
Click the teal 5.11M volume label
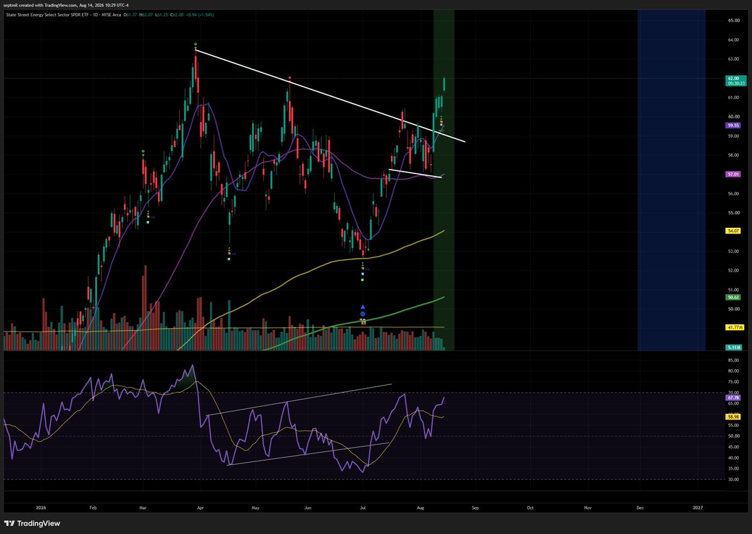tap(734, 346)
